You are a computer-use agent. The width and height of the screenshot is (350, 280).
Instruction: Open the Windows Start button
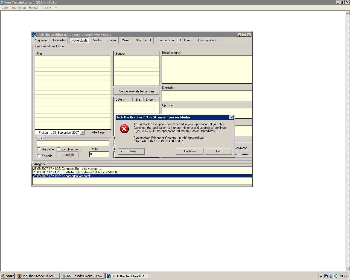click(x=7, y=276)
